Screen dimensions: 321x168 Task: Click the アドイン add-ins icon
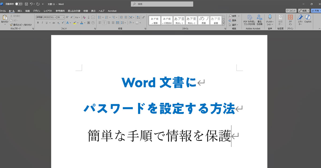(x=290, y=19)
